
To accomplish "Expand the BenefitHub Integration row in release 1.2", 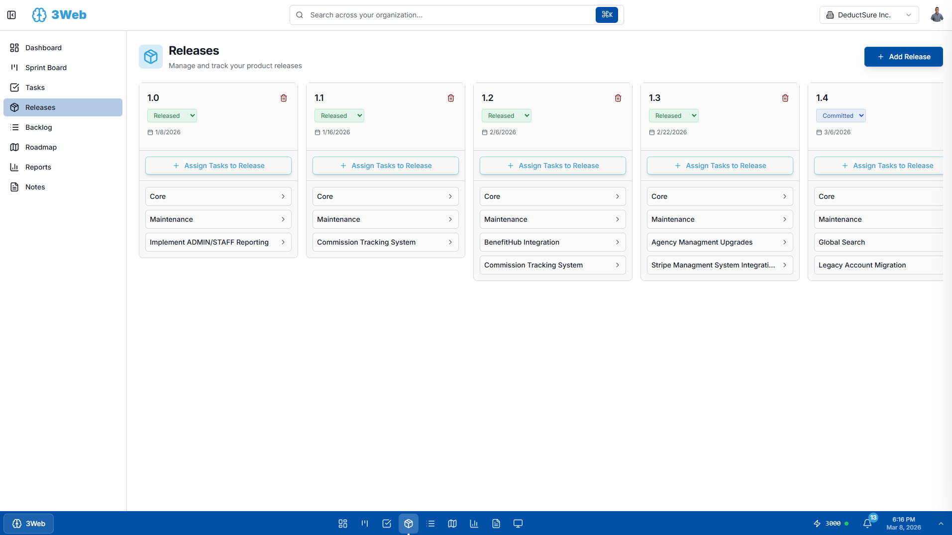I will coord(552,242).
